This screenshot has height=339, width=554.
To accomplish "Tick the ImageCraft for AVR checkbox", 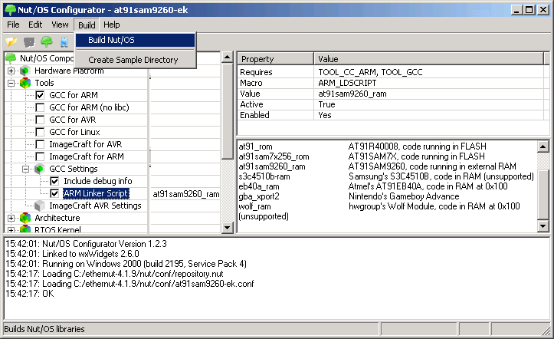I will 40,145.
